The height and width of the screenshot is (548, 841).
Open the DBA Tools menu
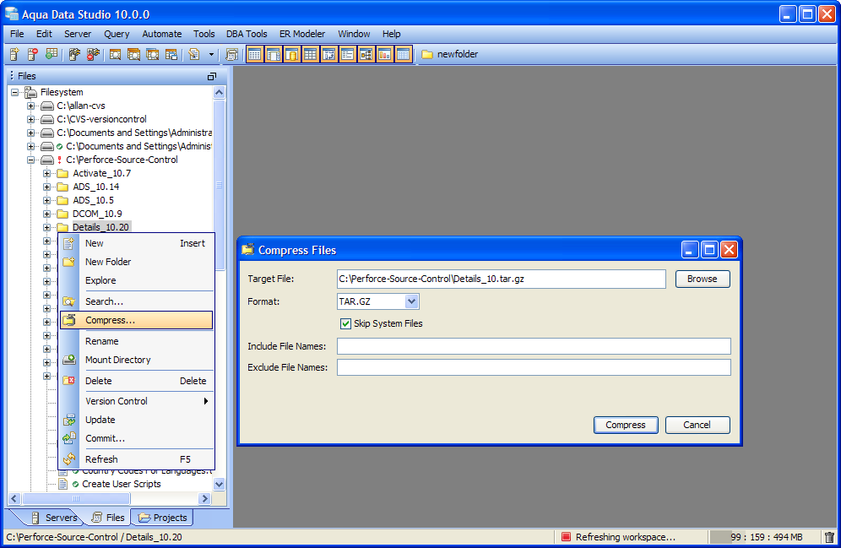[x=247, y=34]
